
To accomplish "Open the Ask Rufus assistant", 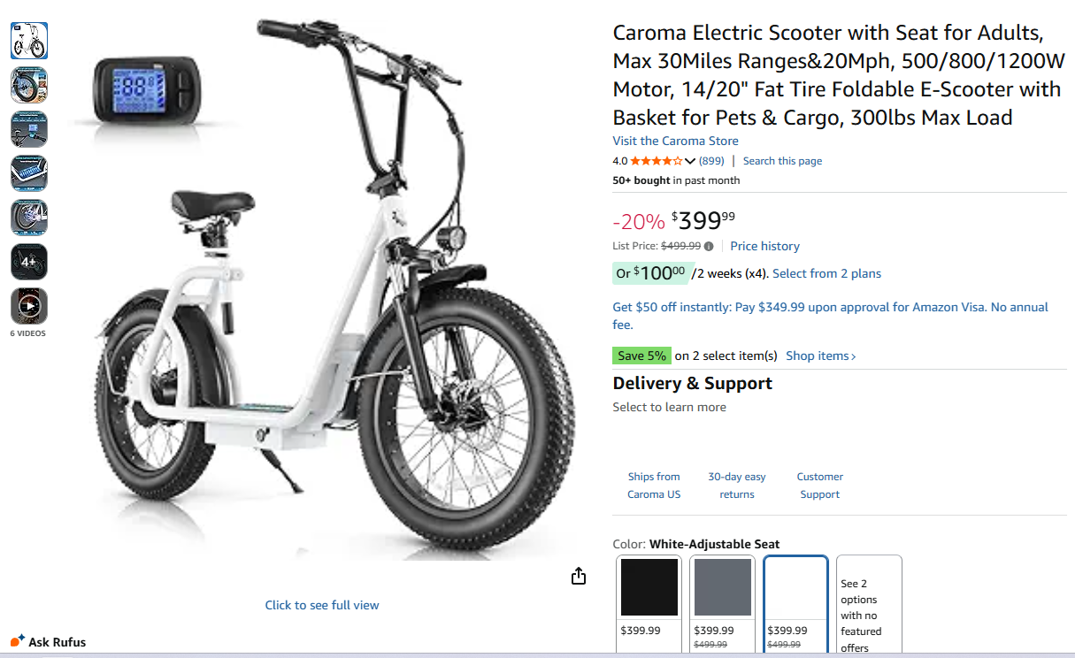I will (x=49, y=642).
